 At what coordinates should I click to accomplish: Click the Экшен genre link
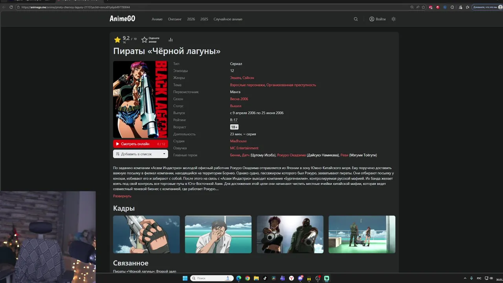[235, 78]
